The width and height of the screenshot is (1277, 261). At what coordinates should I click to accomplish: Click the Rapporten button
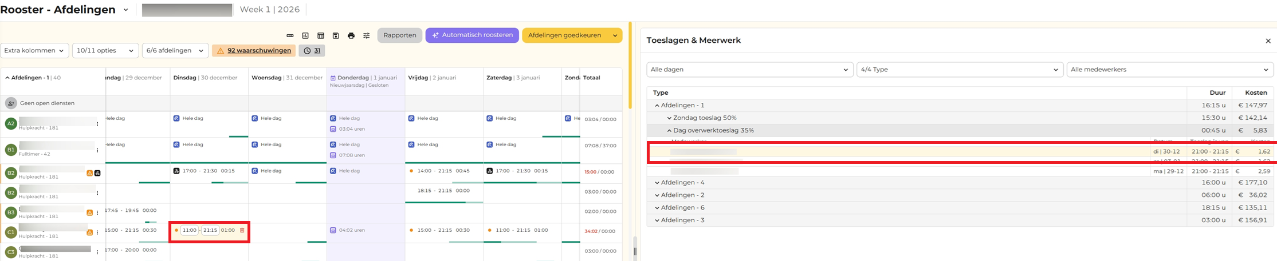(400, 35)
